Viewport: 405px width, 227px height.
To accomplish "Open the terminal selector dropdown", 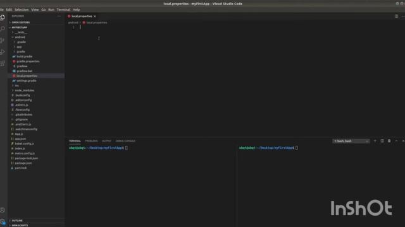I will tap(351, 141).
